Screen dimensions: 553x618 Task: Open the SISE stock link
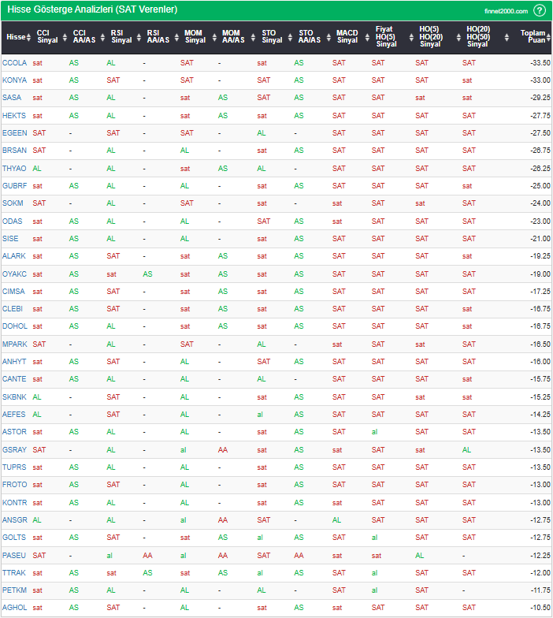point(10,238)
